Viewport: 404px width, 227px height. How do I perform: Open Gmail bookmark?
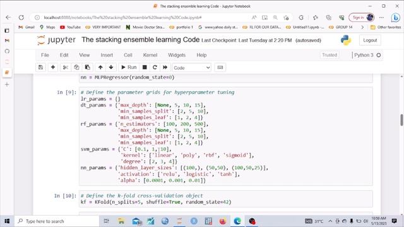tap(27, 27)
